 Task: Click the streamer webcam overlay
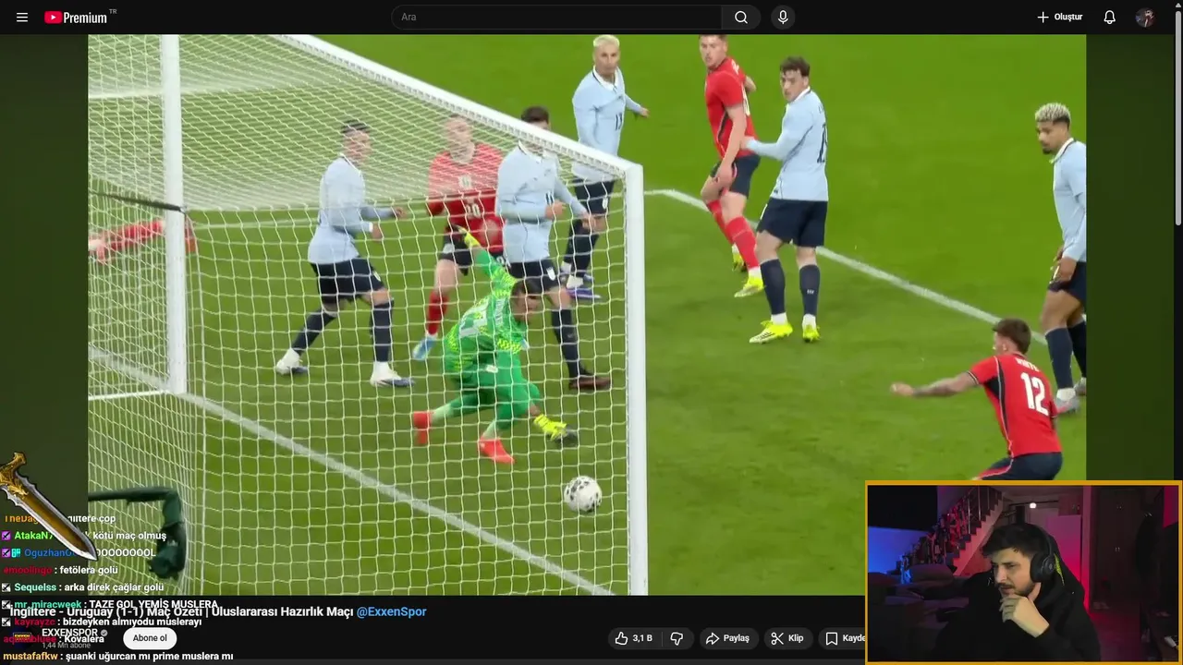1024,573
